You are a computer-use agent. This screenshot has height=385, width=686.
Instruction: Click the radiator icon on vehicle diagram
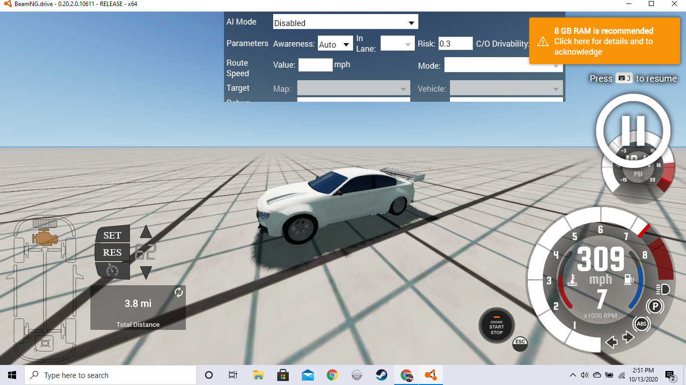coord(45,224)
